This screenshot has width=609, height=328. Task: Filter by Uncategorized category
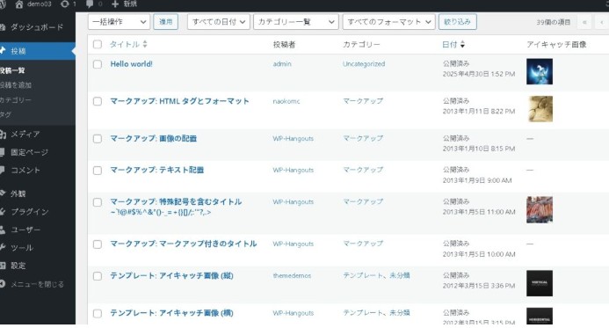pyautogui.click(x=364, y=63)
